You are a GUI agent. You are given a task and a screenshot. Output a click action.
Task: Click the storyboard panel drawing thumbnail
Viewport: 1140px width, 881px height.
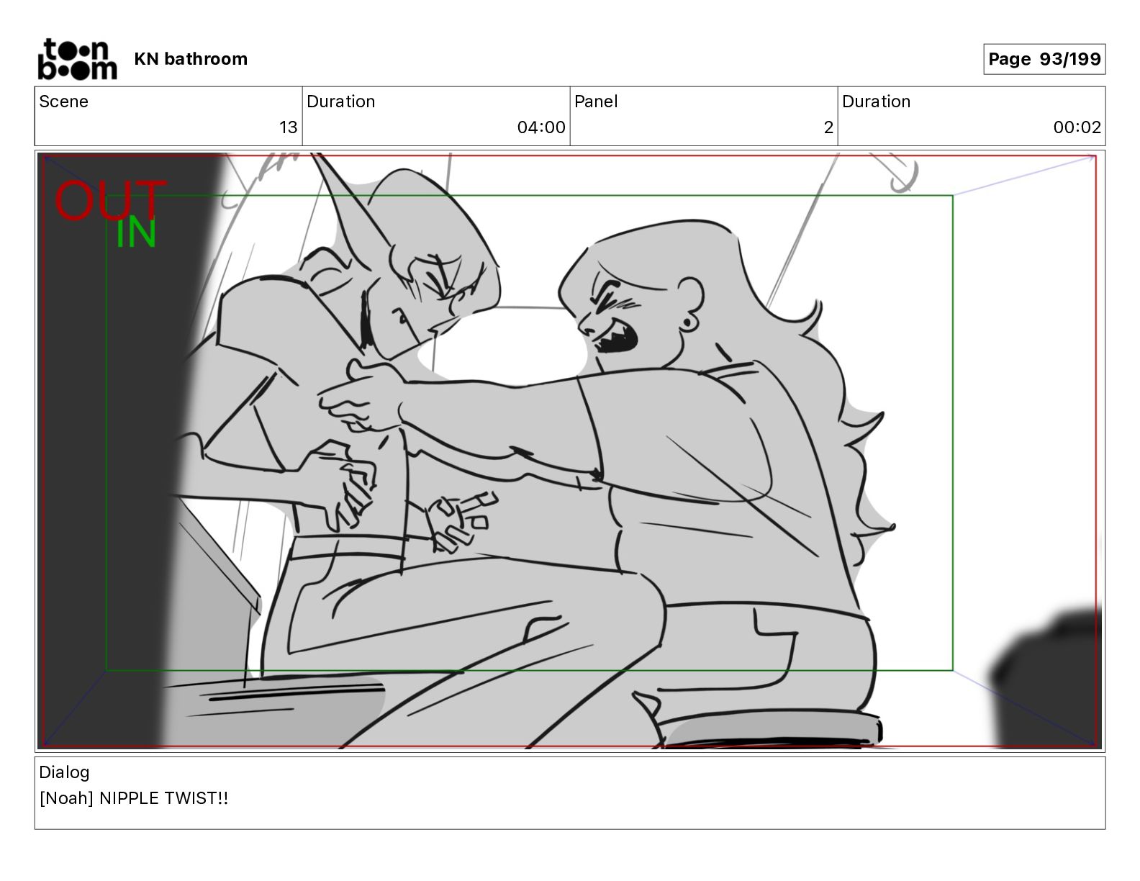pos(569,451)
